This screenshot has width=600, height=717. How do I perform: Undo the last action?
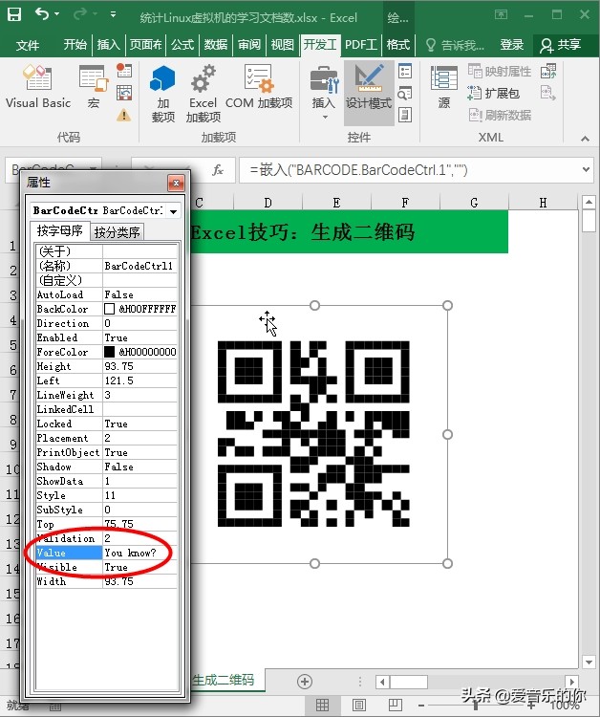[41, 14]
